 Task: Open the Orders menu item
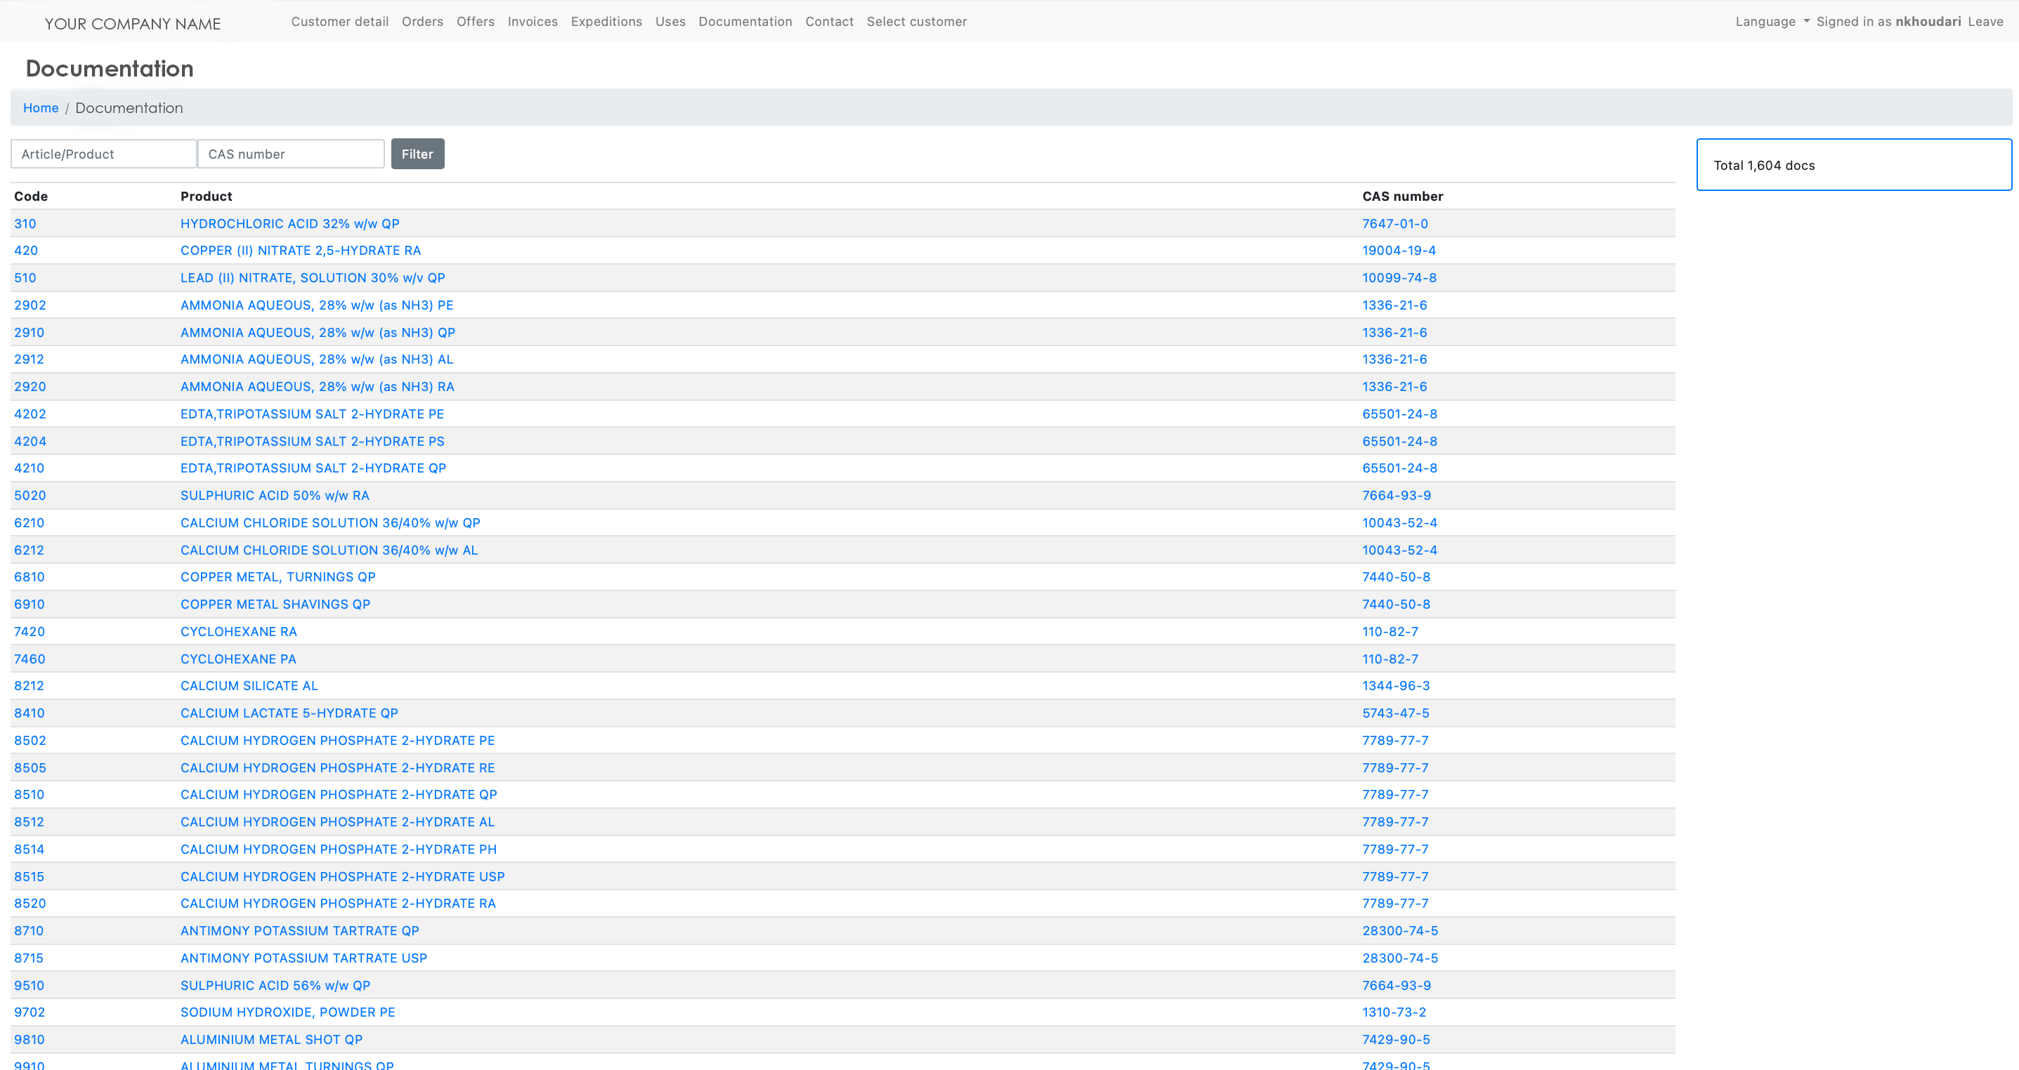tap(422, 22)
